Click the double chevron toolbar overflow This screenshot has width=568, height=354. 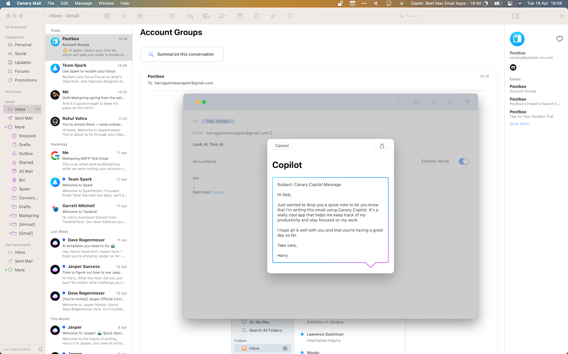(562, 16)
